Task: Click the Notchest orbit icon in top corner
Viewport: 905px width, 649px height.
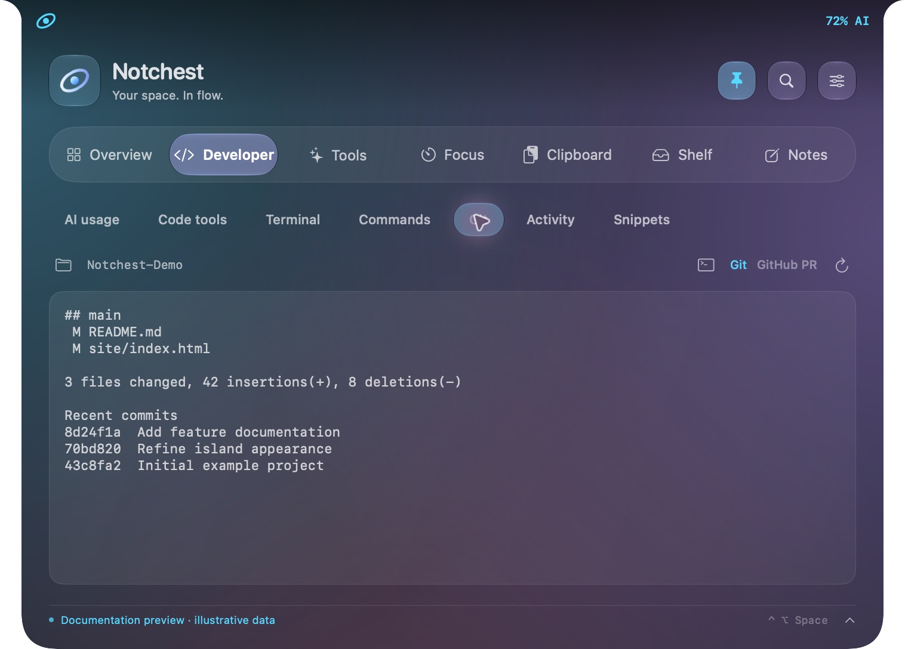Action: pyautogui.click(x=46, y=21)
